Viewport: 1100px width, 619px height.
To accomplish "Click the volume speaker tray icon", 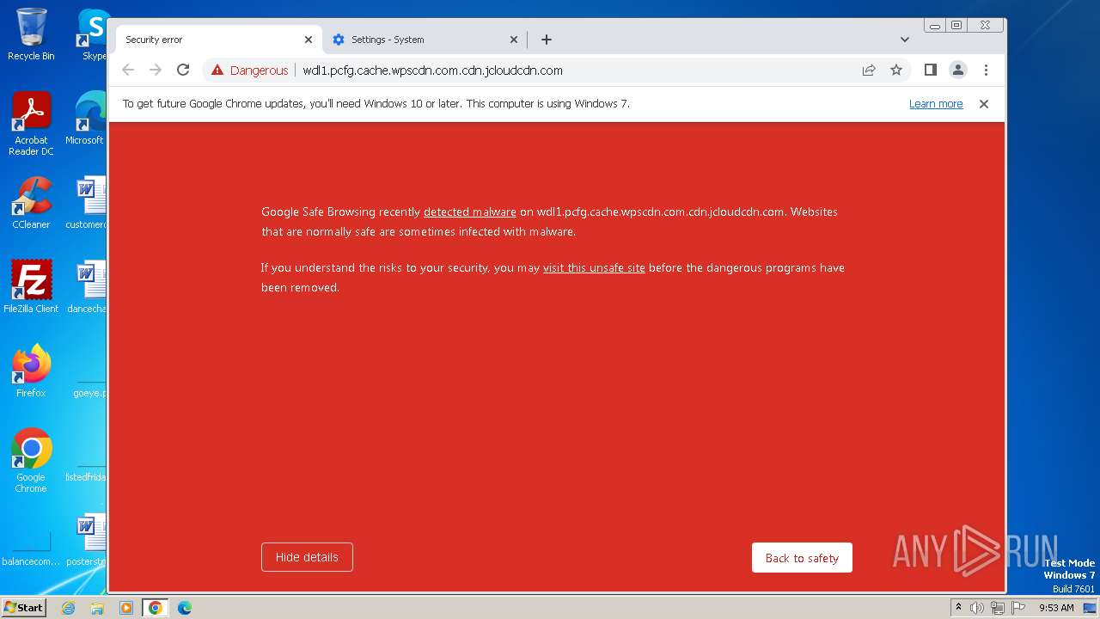I will point(977,608).
